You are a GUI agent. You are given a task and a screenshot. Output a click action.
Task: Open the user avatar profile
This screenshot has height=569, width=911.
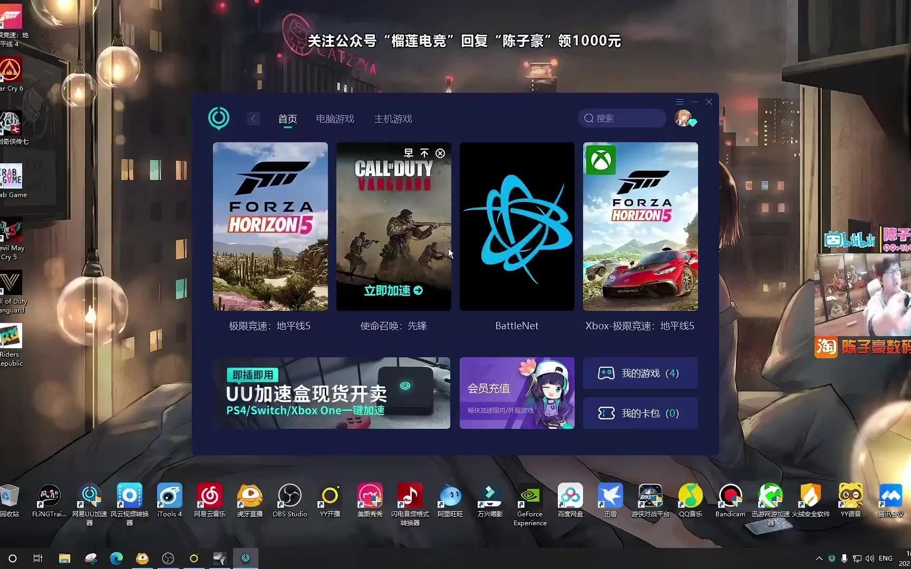coord(684,118)
